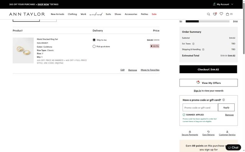The image size is (245, 152).
Task: Click the ring set product thumbnail
Action: tap(23, 51)
